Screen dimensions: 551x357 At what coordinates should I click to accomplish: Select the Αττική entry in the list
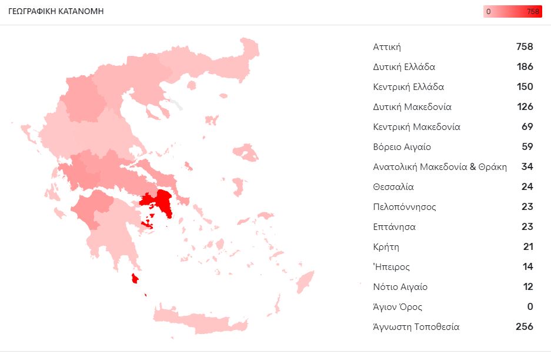click(x=387, y=47)
